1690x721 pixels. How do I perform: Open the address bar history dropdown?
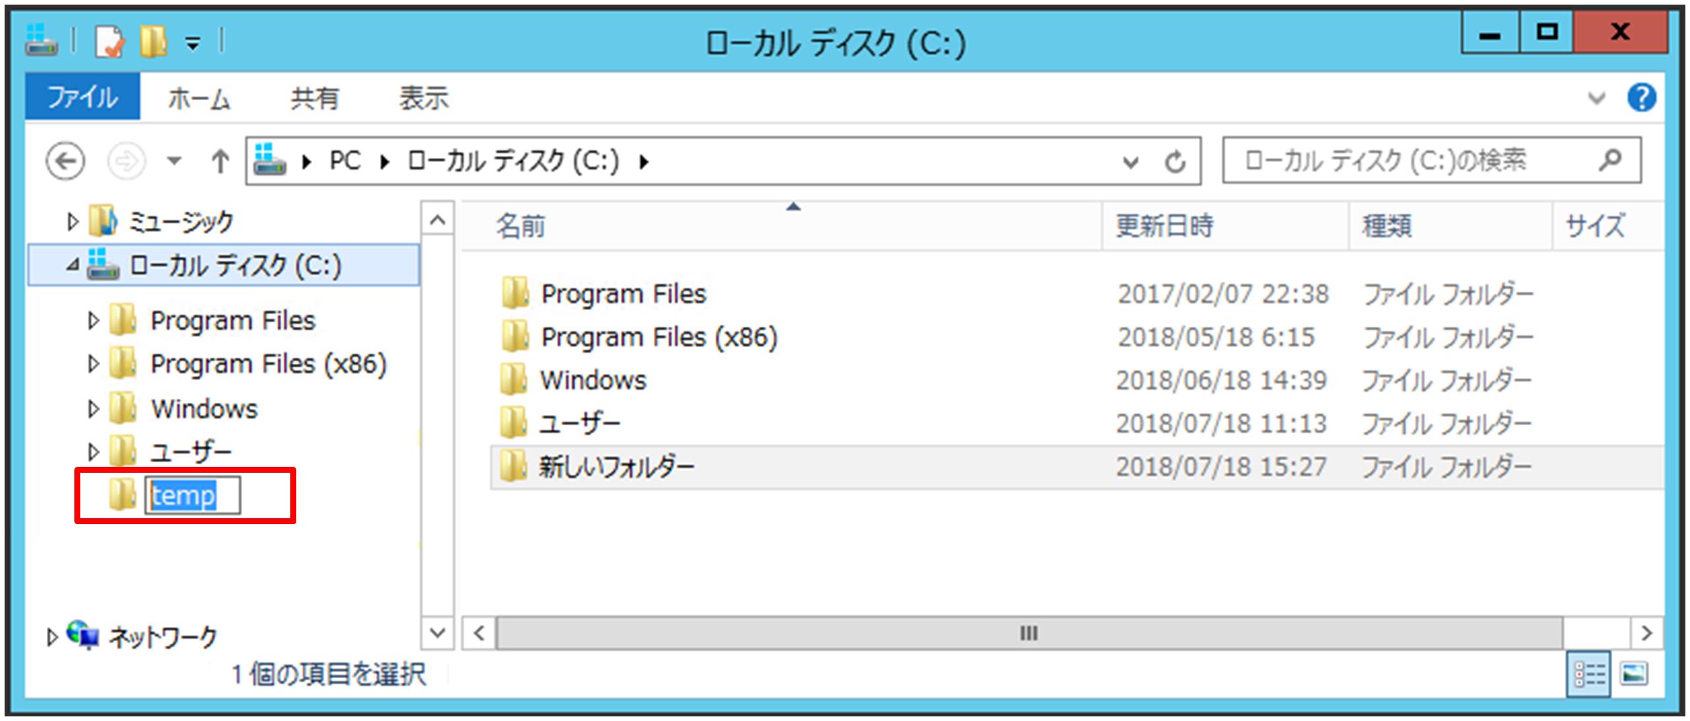[1130, 161]
